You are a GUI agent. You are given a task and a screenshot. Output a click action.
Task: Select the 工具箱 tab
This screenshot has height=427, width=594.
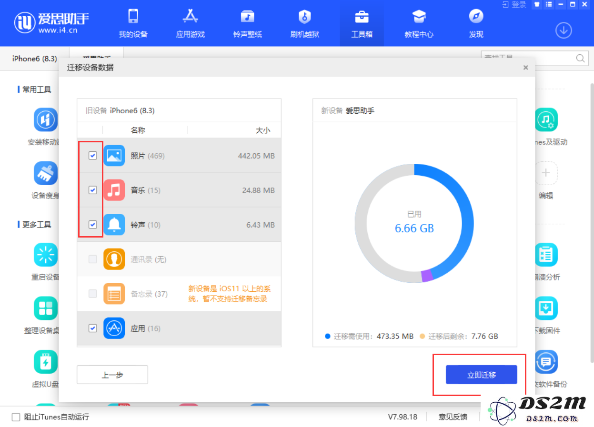(362, 24)
